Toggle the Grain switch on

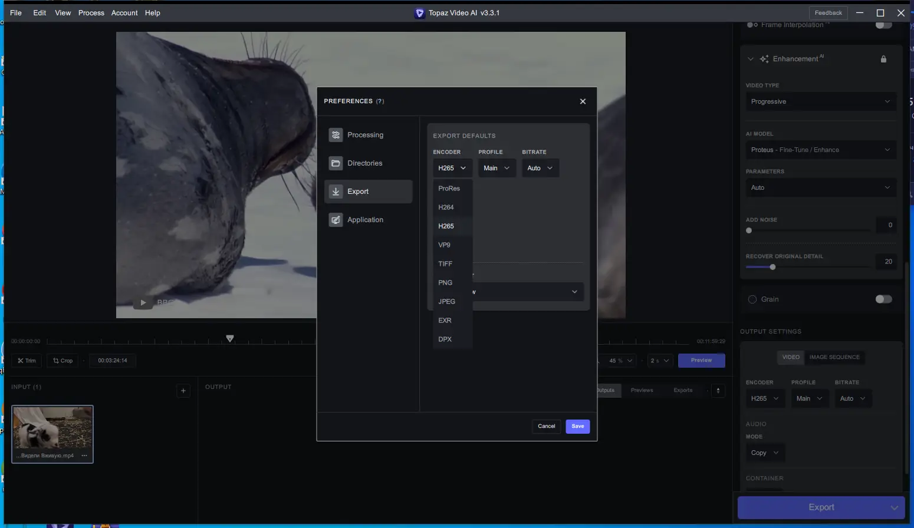click(x=883, y=299)
